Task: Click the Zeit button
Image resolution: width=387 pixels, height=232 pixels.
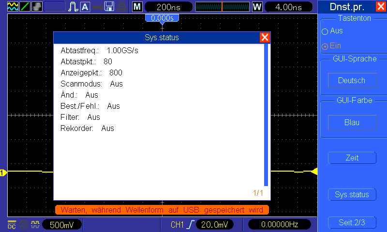Action: click(352, 158)
